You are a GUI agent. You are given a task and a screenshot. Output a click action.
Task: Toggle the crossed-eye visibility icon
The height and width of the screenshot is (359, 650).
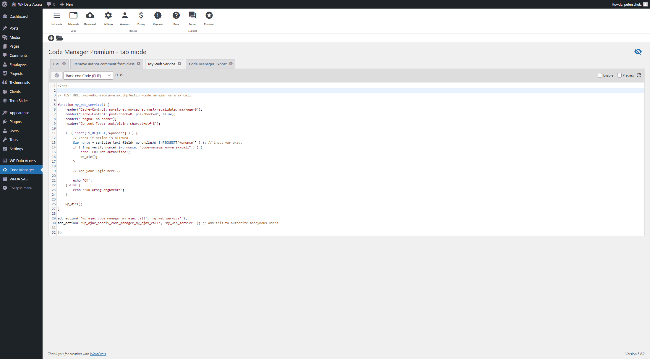click(x=638, y=52)
